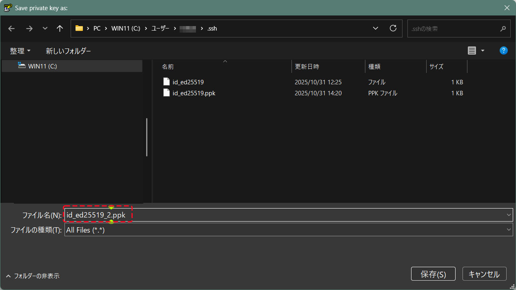Expand the address bar history dropdown

[376, 29]
